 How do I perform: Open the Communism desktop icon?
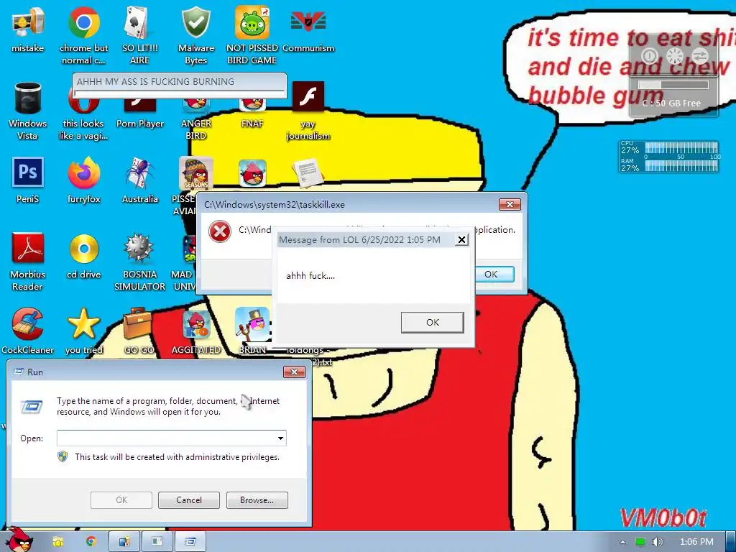308,30
